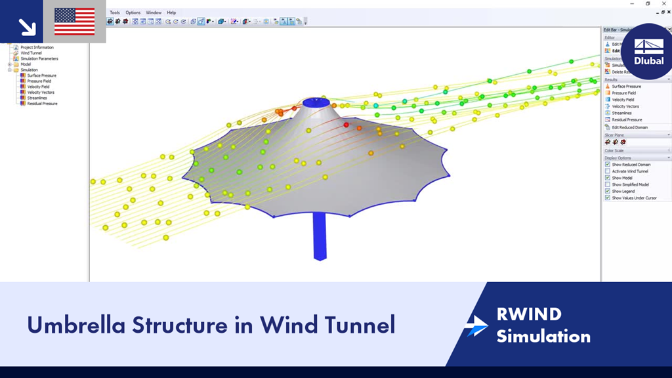Collapse the Simulation folder in tree
Screen dimensions: 672x378
tap(9, 70)
